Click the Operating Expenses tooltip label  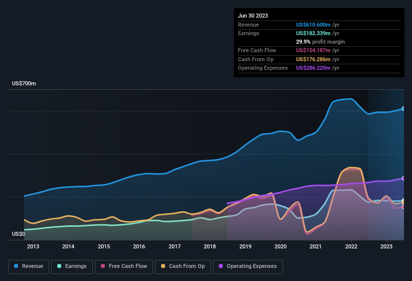tap(263, 68)
